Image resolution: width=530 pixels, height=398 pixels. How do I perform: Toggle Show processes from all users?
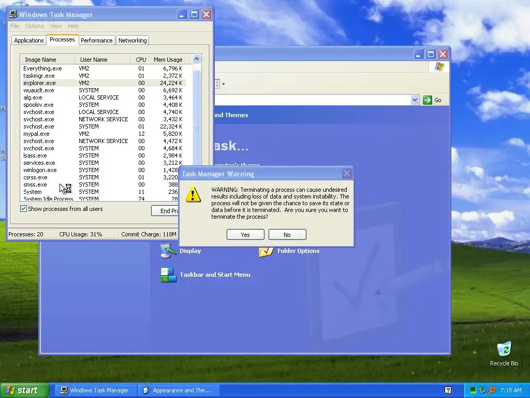(23, 209)
